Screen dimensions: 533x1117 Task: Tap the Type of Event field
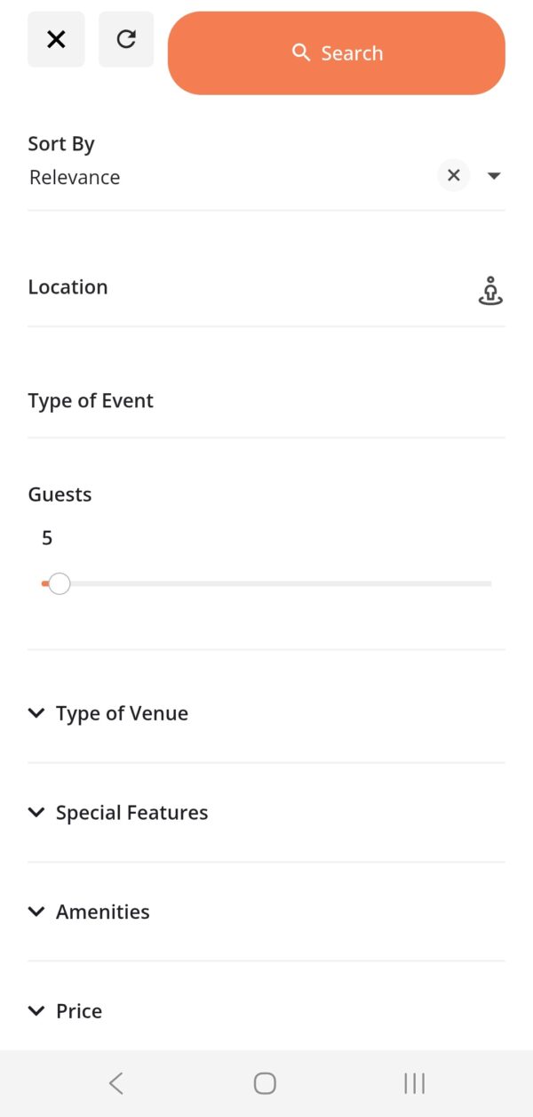pyautogui.click(x=222, y=400)
